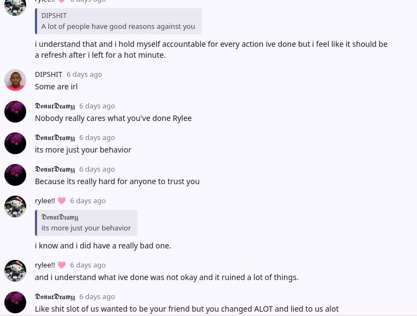Click the pink heart beside rylee!! above quoted DonutDrawzz
The height and width of the screenshot is (316, 417).
62,201
